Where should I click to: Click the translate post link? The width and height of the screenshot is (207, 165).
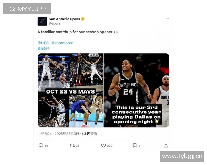[43, 48]
